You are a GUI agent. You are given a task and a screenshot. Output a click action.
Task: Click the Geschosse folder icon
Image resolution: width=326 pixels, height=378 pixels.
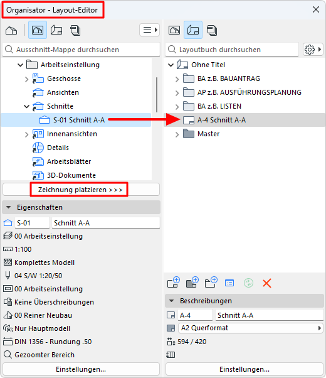pyautogui.click(x=38, y=78)
